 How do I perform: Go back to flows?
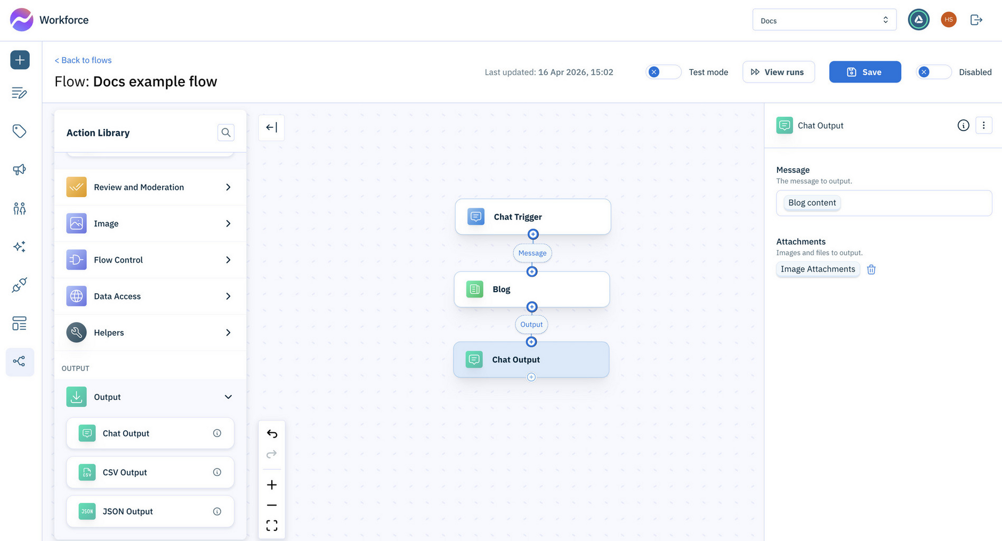83,60
